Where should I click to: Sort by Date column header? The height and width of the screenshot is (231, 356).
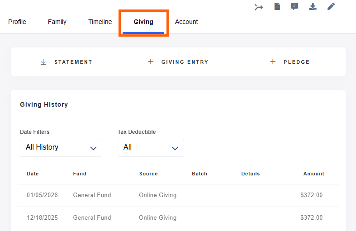(33, 174)
